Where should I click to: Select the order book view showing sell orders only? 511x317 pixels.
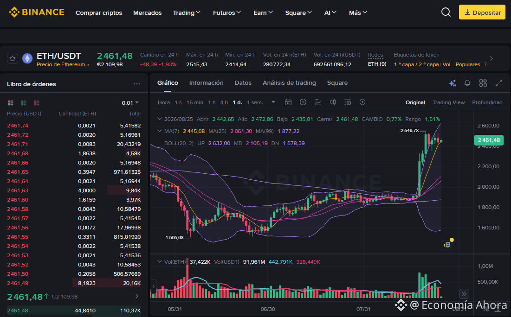click(x=37, y=103)
